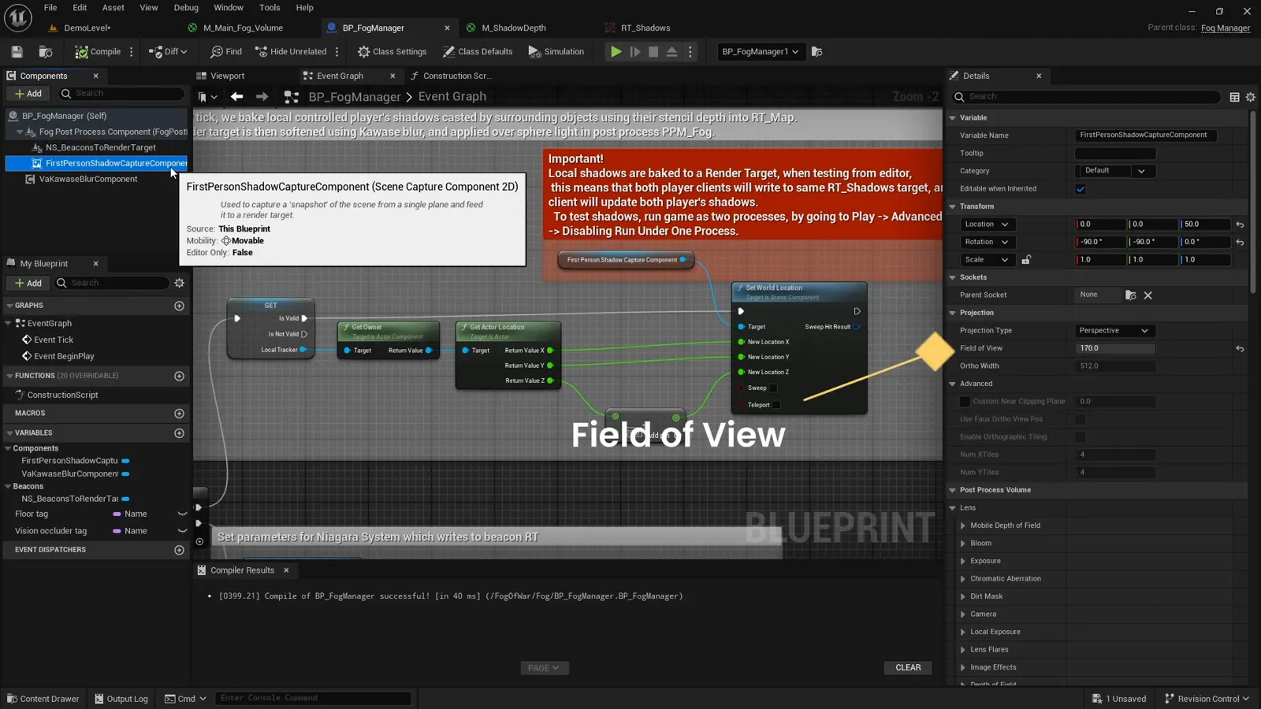Switch to M_ShadowDepth tab

pos(513,28)
